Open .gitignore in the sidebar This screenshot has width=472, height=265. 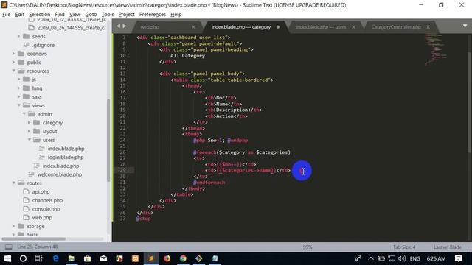coord(44,45)
